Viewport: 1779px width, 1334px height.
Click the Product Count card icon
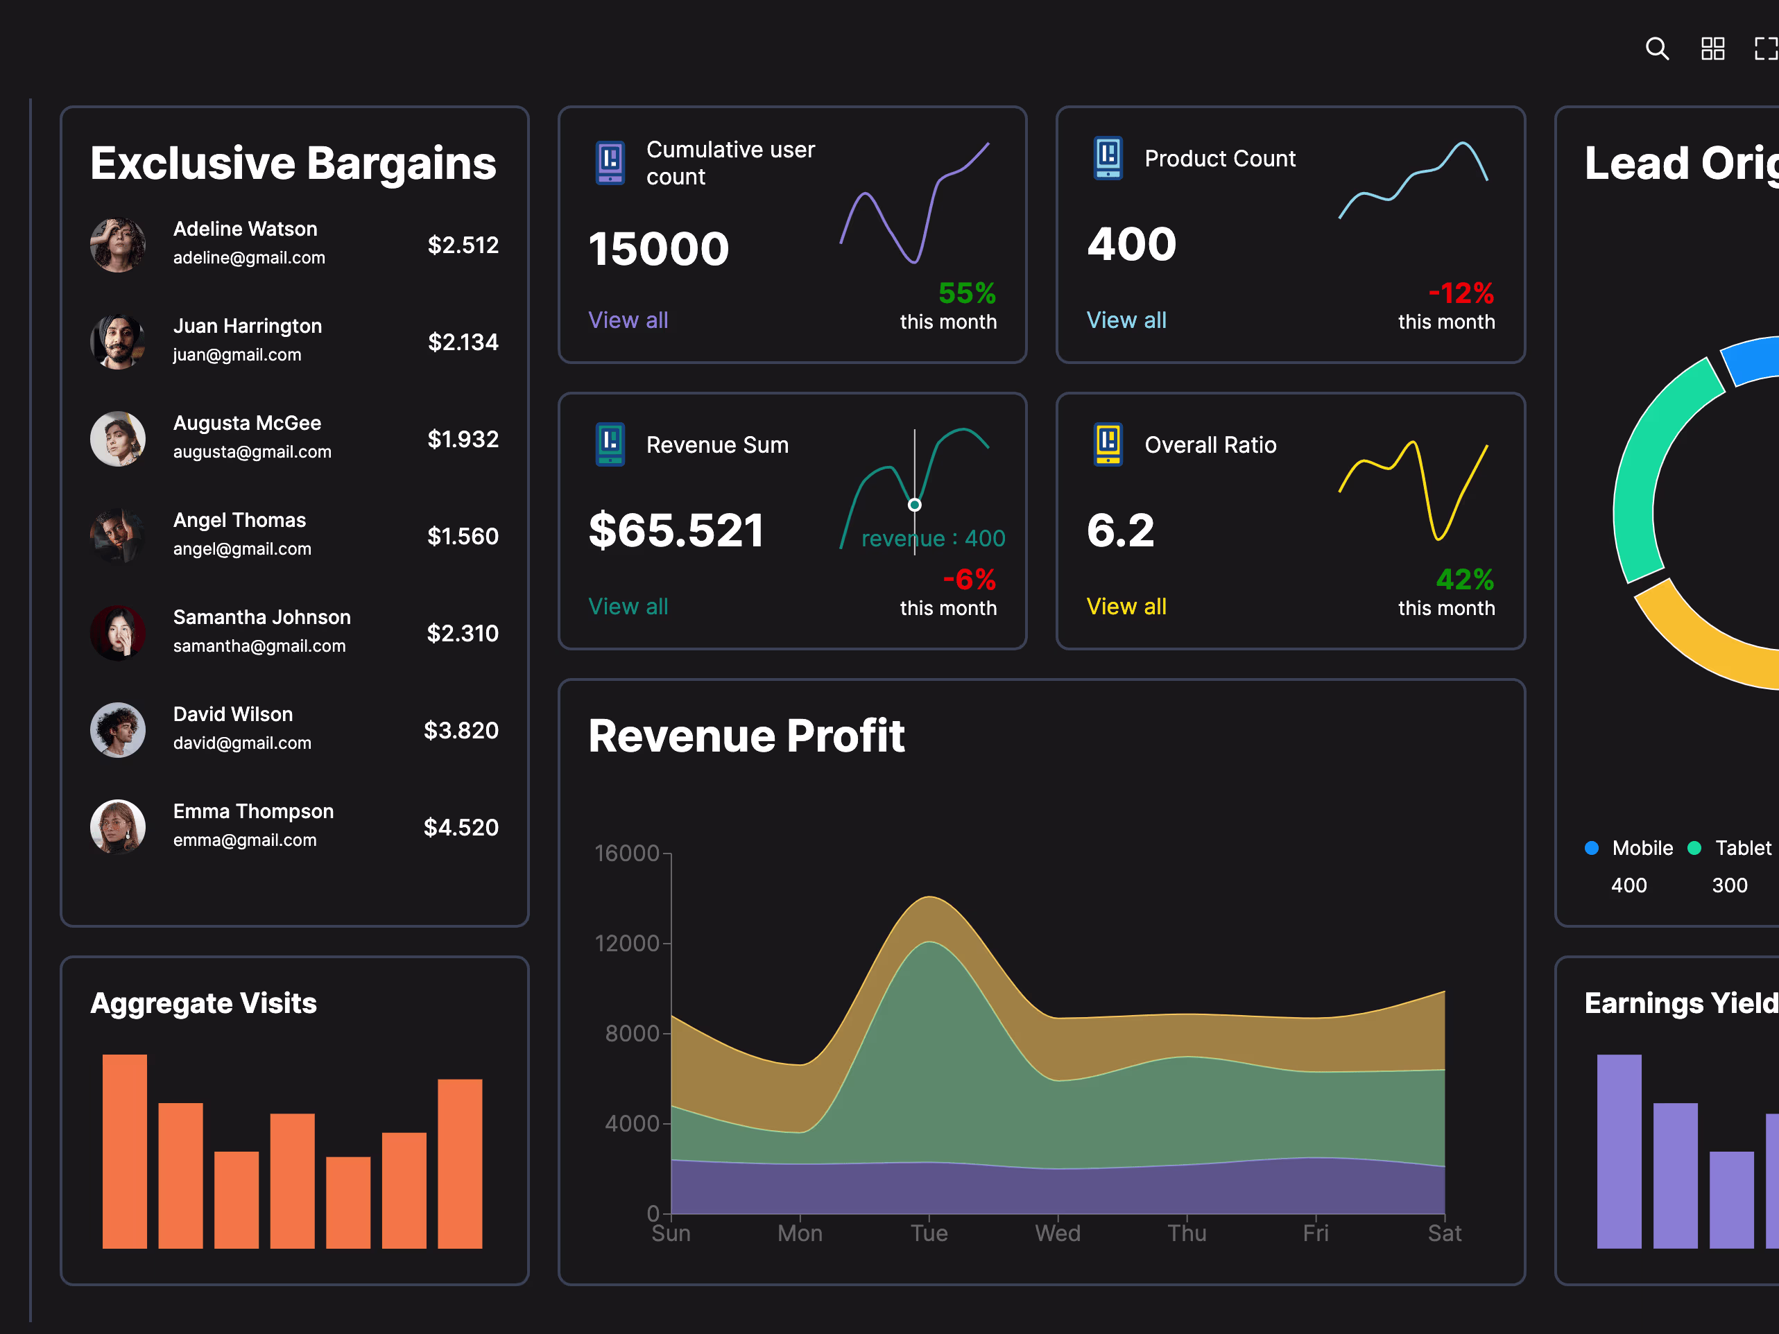tap(1108, 157)
